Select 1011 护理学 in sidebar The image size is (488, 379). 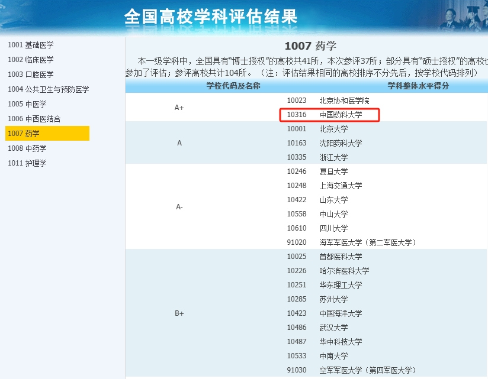[27, 163]
